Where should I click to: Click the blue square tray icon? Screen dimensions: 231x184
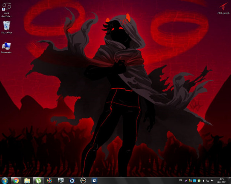195,181
